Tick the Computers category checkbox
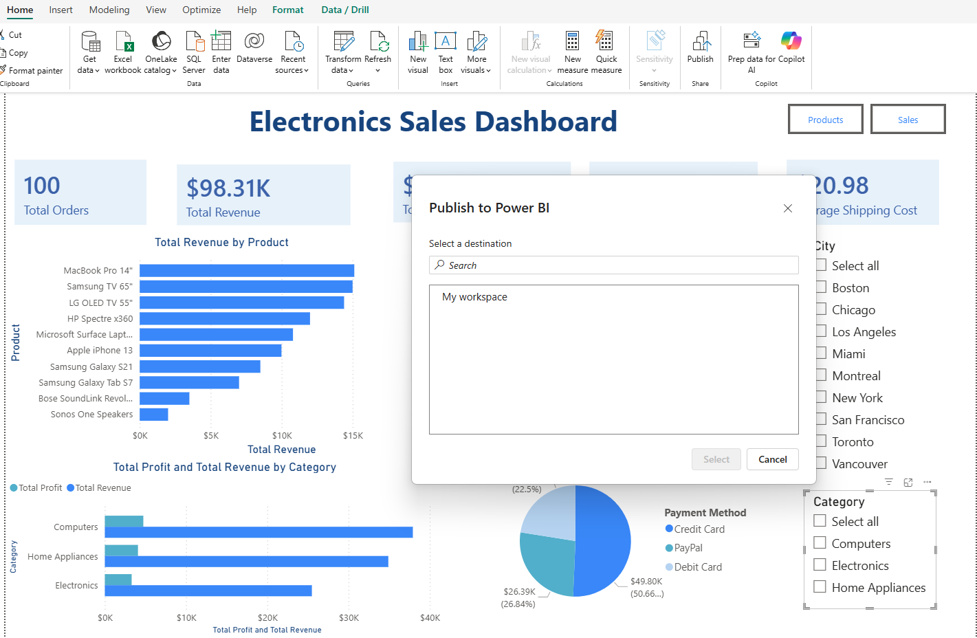 (x=820, y=543)
